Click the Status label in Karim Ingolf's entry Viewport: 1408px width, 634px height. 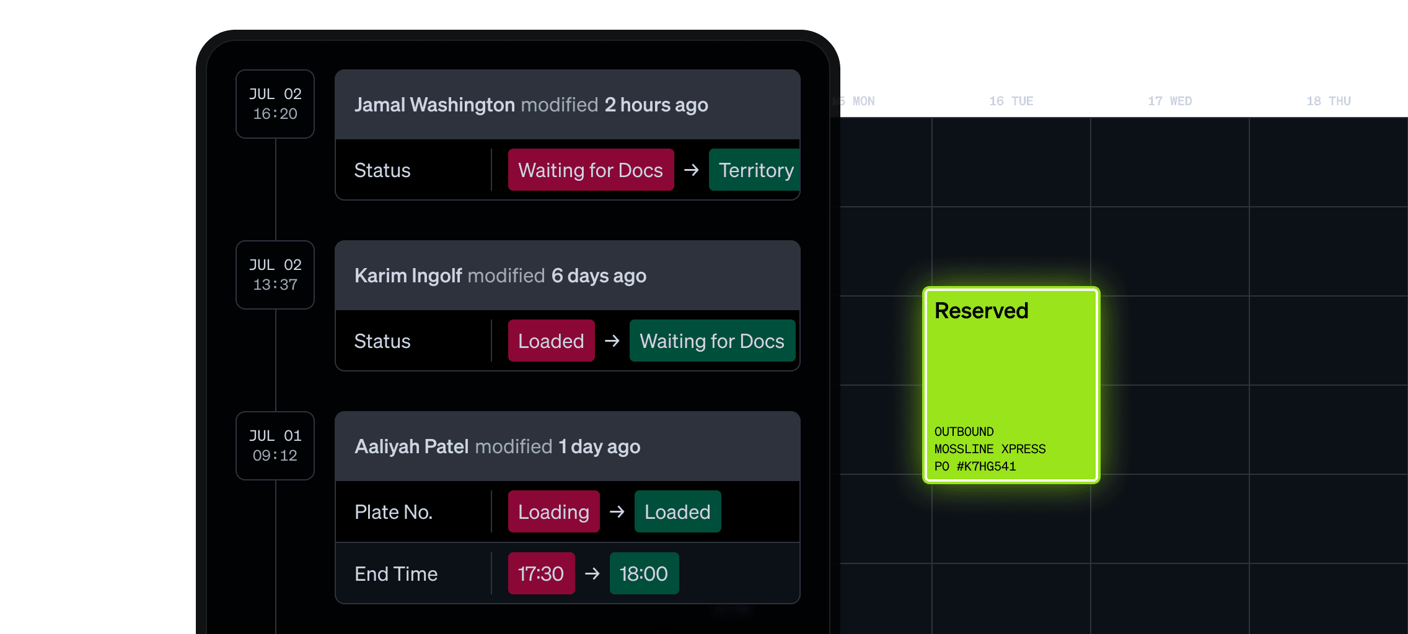click(382, 341)
